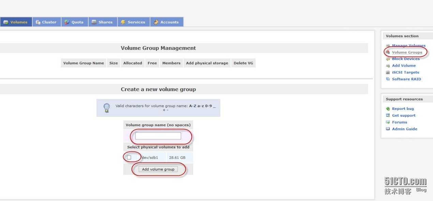The width and height of the screenshot is (433, 201).
Task: Open the Software RAID link
Action: point(406,79)
